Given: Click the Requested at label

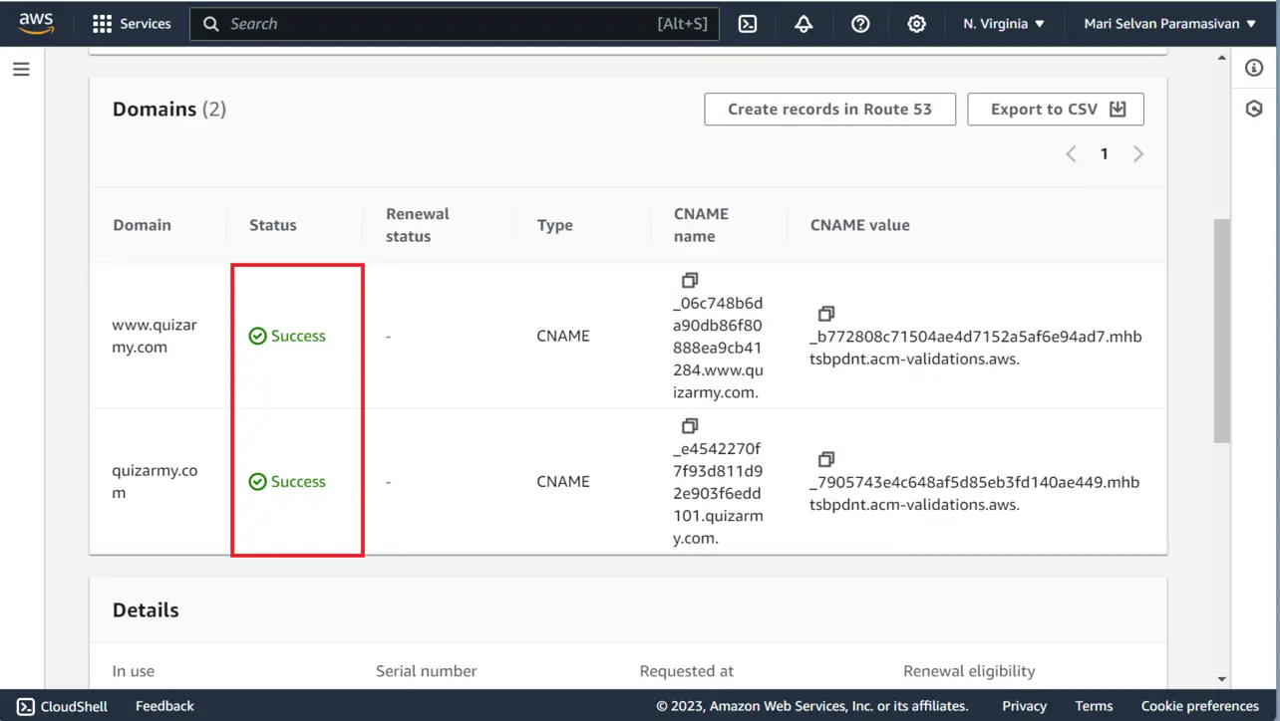Looking at the screenshot, I should click(x=687, y=671).
